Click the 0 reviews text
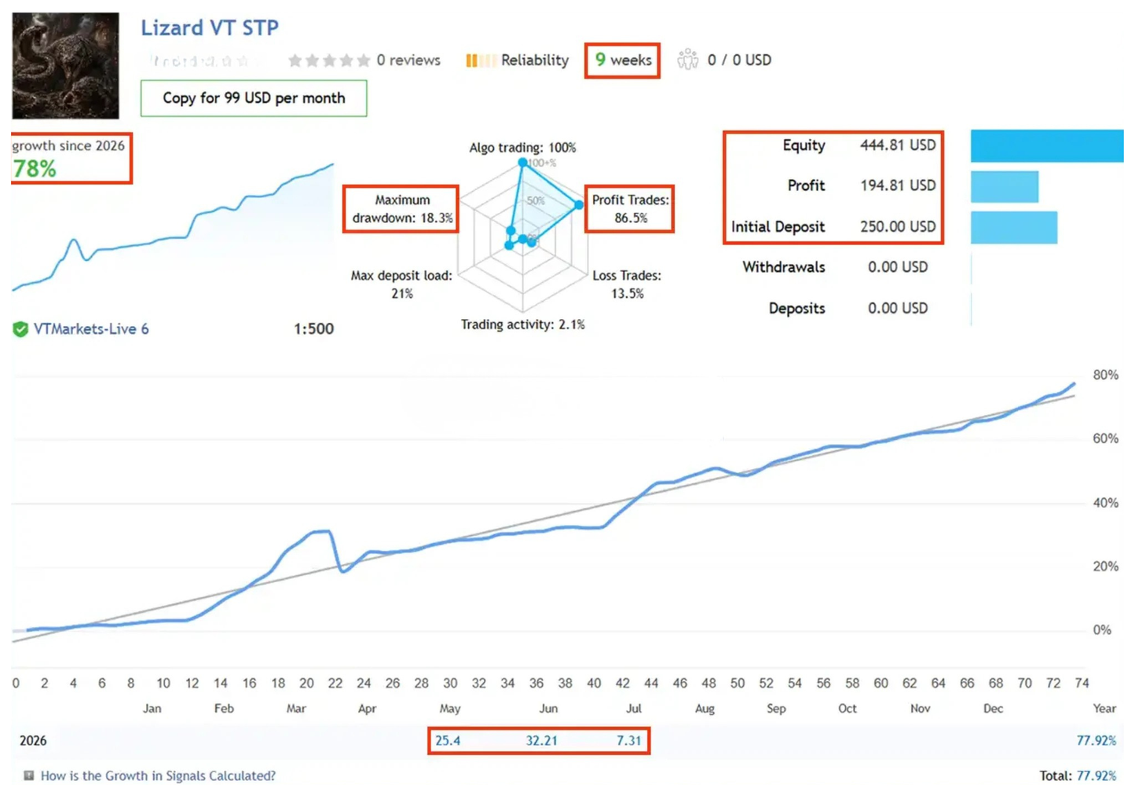 click(408, 60)
